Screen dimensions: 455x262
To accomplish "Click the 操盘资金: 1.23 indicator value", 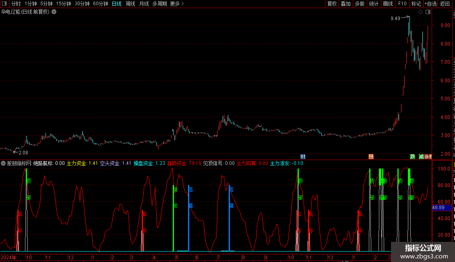I will click(149, 163).
